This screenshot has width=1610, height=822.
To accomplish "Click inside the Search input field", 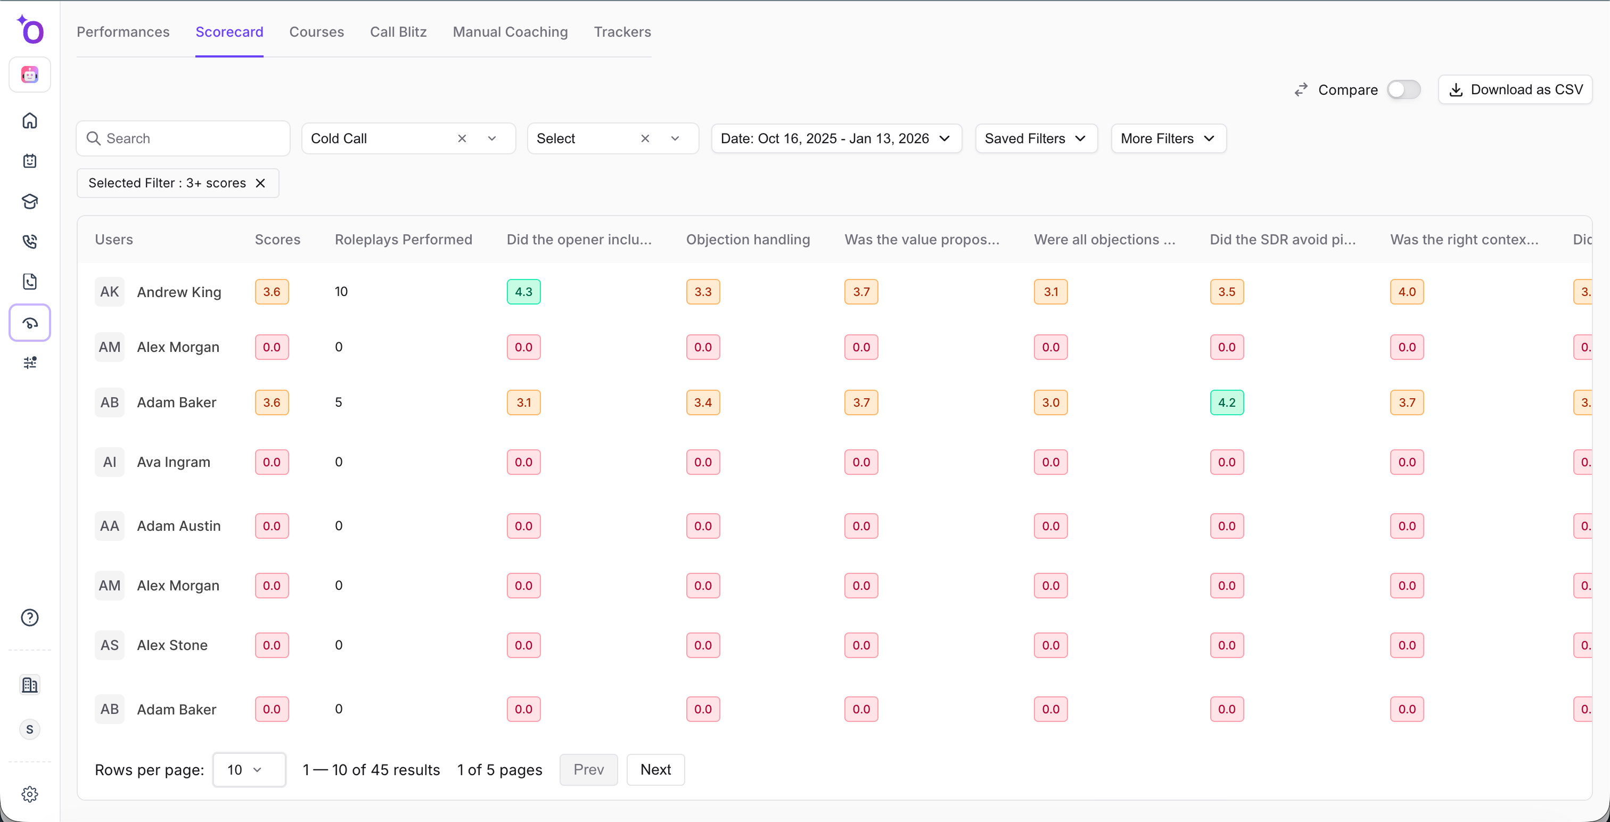I will (x=183, y=138).
